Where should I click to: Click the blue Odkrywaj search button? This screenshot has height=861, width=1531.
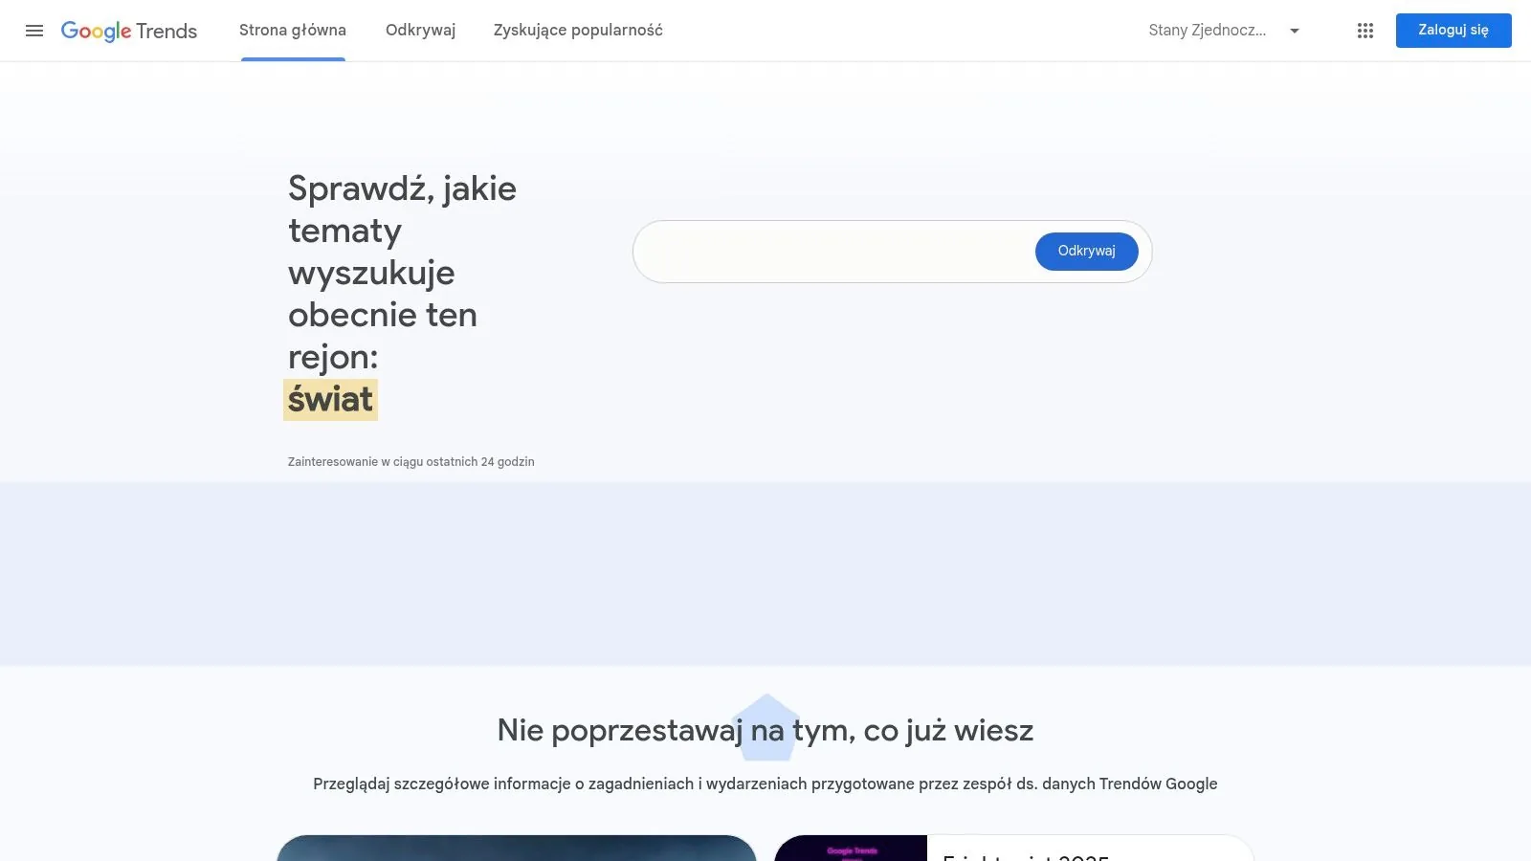[1087, 252]
